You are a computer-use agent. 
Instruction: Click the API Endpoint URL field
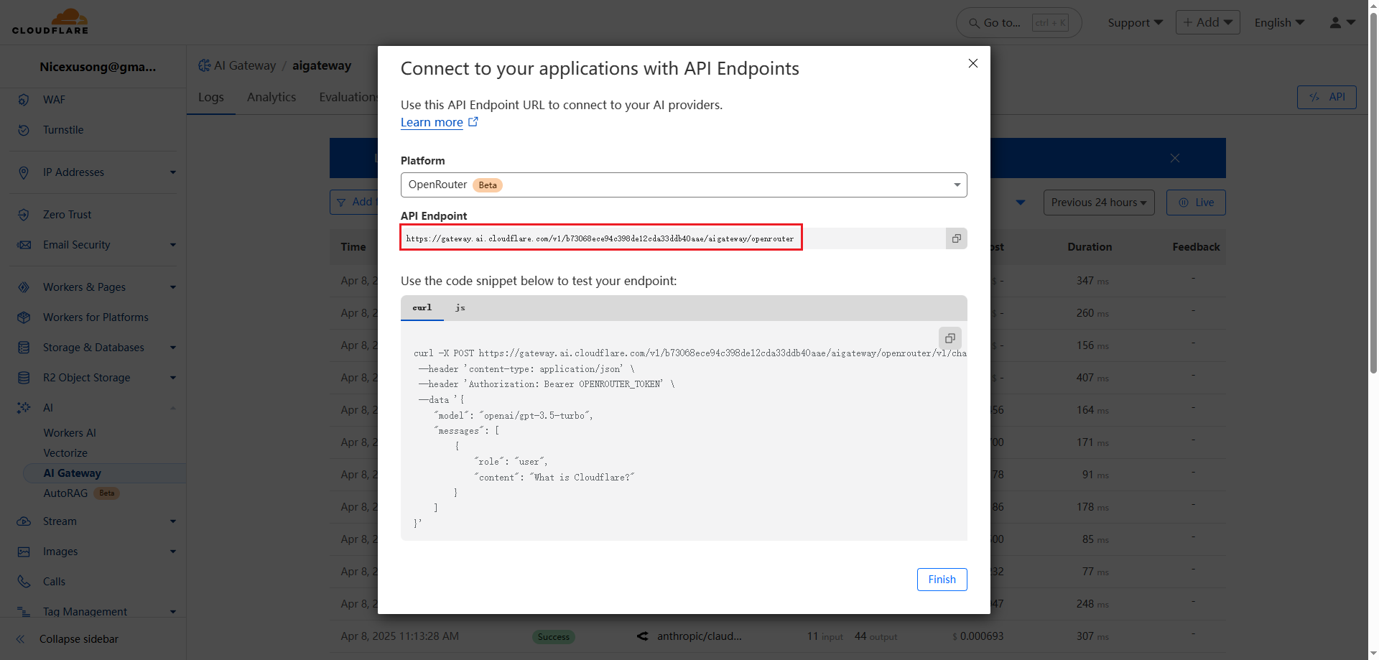click(600, 238)
